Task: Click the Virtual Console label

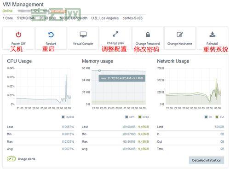Action: [83, 44]
